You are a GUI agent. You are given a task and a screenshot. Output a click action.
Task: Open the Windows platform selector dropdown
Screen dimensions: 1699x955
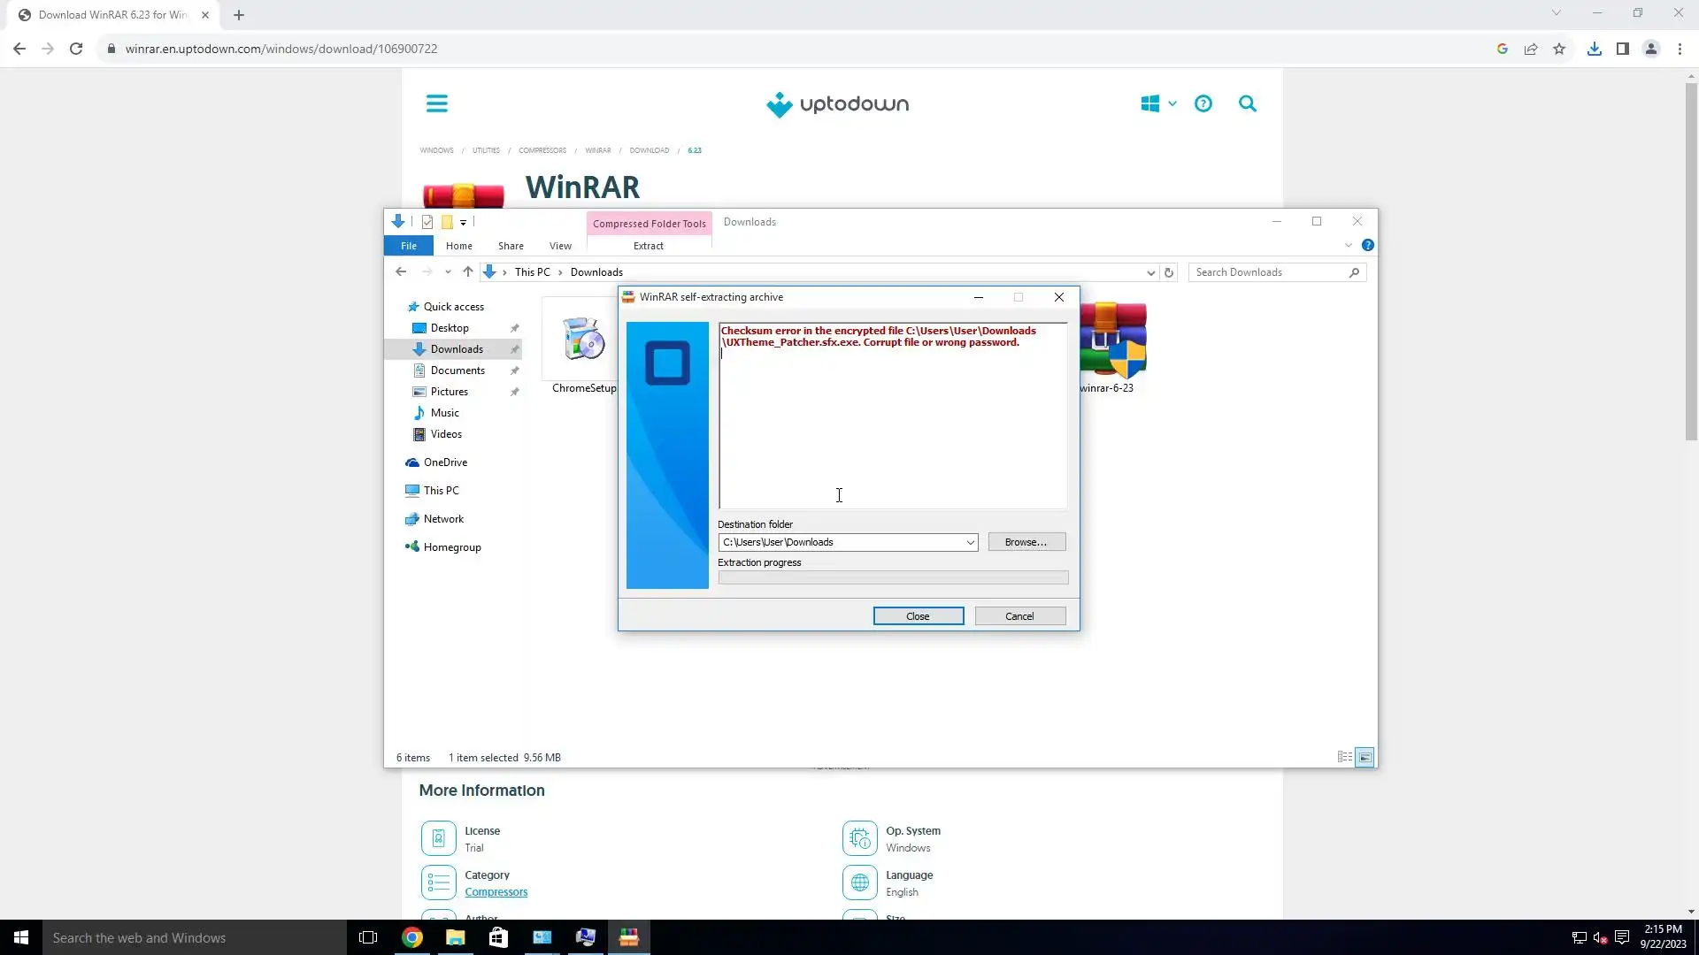1158,104
